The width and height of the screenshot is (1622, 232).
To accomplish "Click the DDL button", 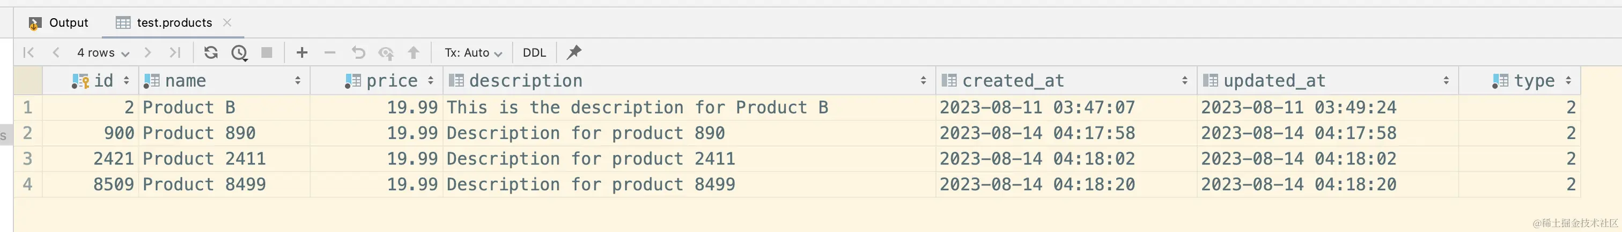I will (x=534, y=53).
